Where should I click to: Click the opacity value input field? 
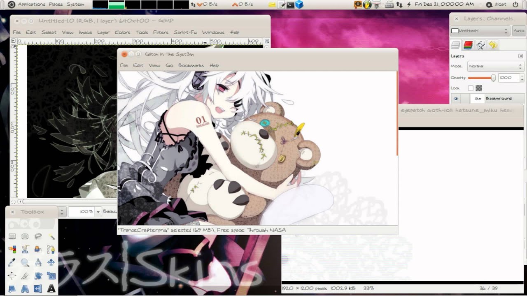508,77
